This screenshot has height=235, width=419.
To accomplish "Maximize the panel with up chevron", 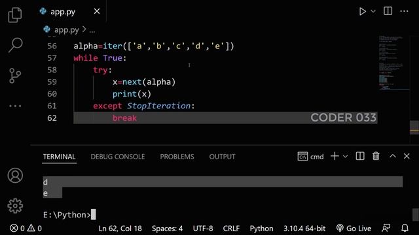I will coord(393,156).
